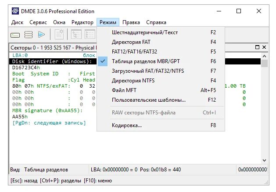Choose Файл MFT mode
The image size is (276, 192).
pos(161,90)
